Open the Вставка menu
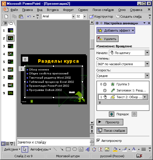Image resolution: width=153 pixels, height=160 pixels. pyautogui.click(x=53, y=10)
